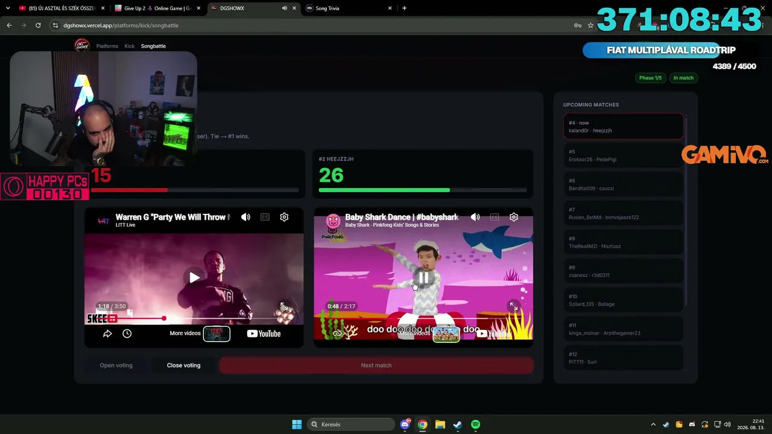The image size is (772, 434).
Task: Click Watch later clock on Warren G video
Action: coord(127,333)
